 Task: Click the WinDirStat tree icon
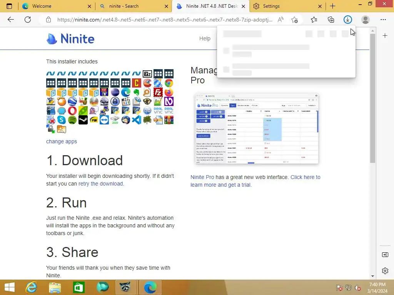click(147, 120)
